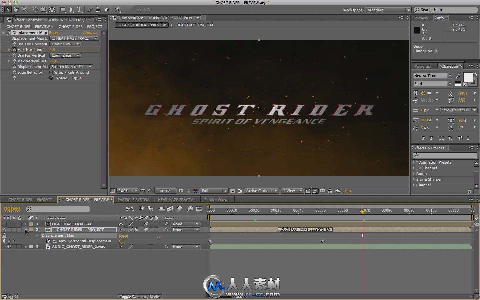The width and height of the screenshot is (480, 300).
Task: Open Active Camera view dropdown
Action: pos(262,191)
